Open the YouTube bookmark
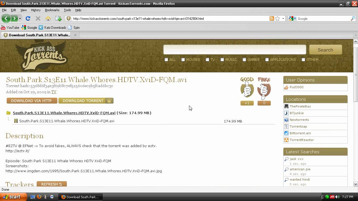This screenshot has height=201, width=358. pyautogui.click(x=10, y=28)
